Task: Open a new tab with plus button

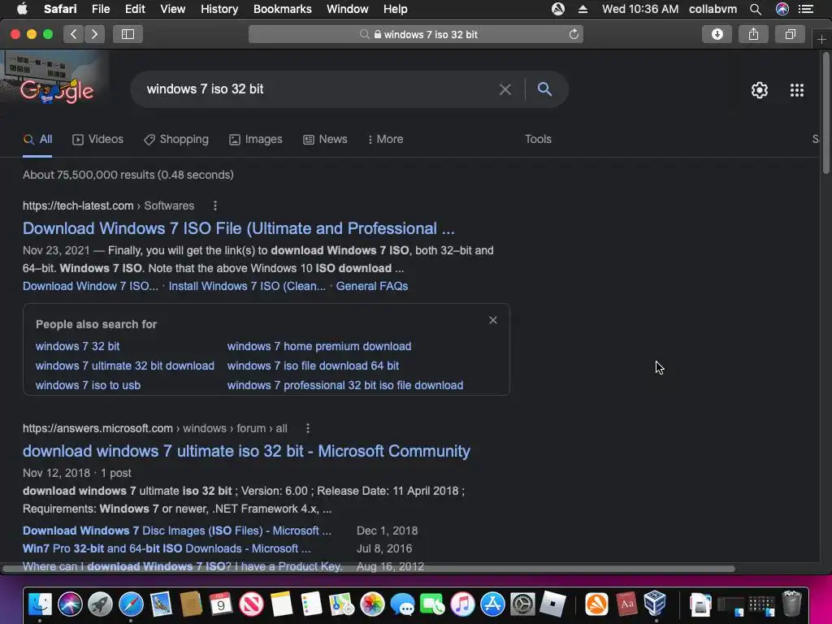Action: pyautogui.click(x=821, y=39)
